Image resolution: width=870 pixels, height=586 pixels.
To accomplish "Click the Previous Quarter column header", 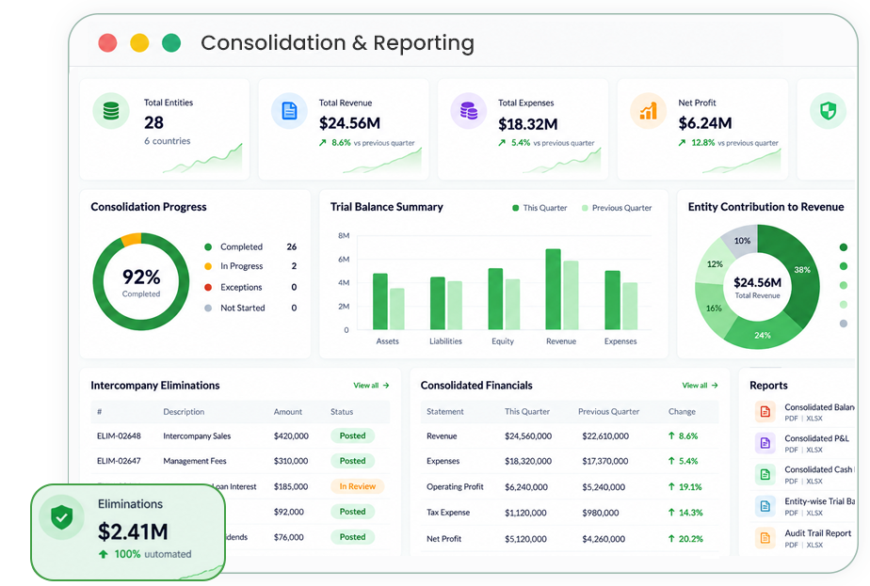I will [x=608, y=411].
